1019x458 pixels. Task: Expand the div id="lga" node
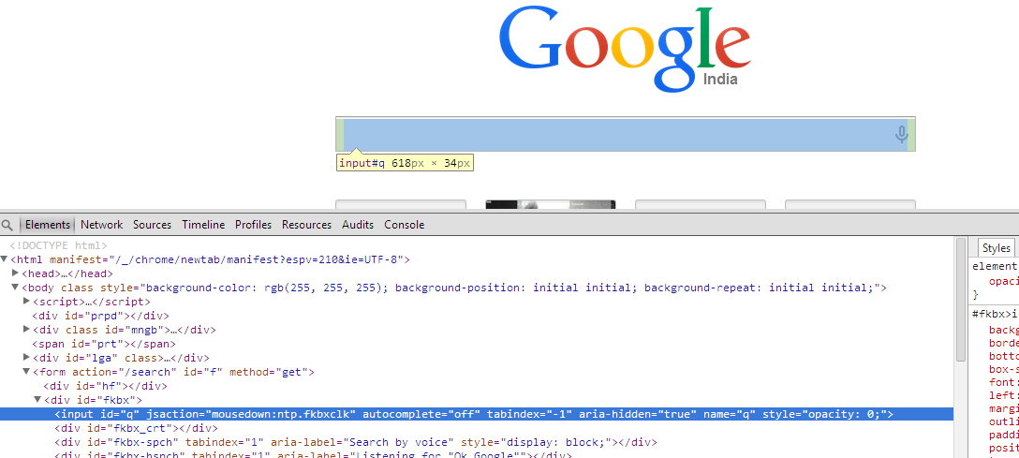click(x=26, y=357)
